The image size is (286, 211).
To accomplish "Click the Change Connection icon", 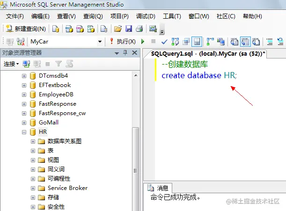I will 21,42.
